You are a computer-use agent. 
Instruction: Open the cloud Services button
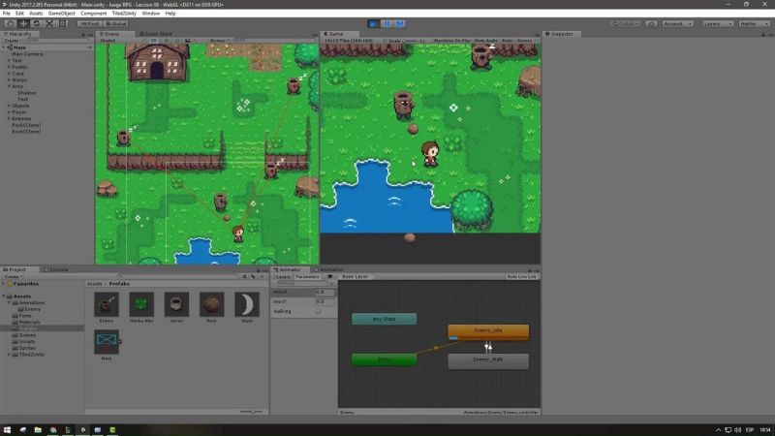(x=651, y=23)
